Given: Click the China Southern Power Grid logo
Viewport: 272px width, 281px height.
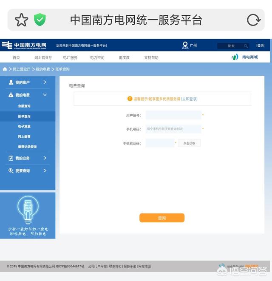Looking at the screenshot, I should point(24,45).
